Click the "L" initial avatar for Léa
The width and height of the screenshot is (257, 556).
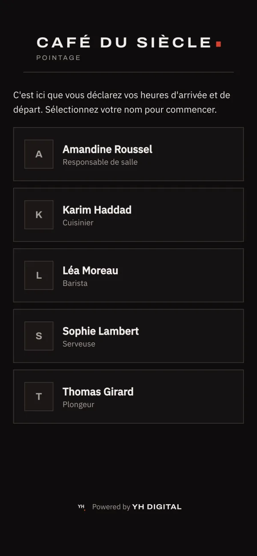click(x=39, y=275)
